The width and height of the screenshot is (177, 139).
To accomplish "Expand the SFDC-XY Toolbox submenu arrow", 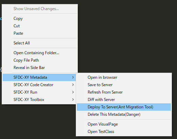I will 73,100.
